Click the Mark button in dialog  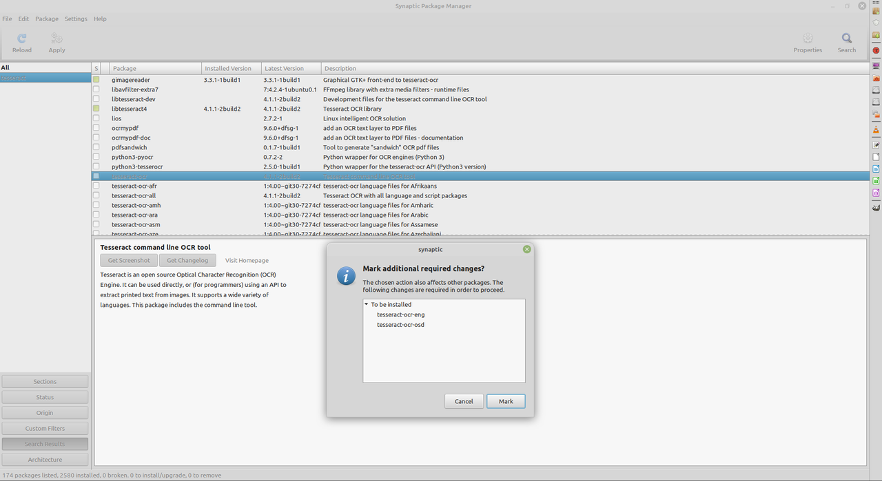pyautogui.click(x=506, y=401)
